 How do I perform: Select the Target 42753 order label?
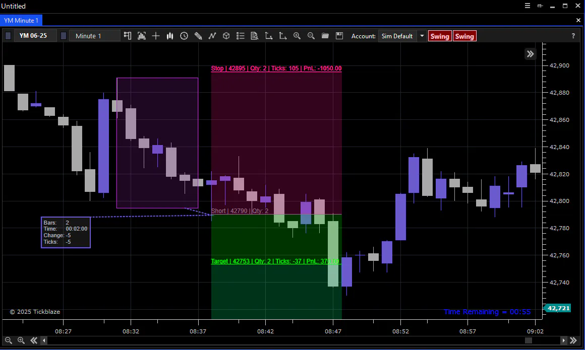point(275,261)
